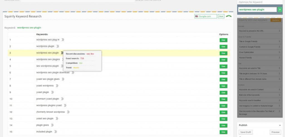285x137 pixels.
Task: Open details arrows for 'wordpress seo plug in'
Action: (x=63, y=40)
